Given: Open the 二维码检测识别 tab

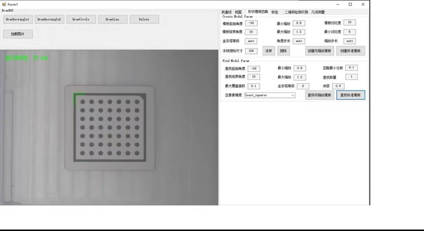Looking at the screenshot, I should (x=296, y=12).
